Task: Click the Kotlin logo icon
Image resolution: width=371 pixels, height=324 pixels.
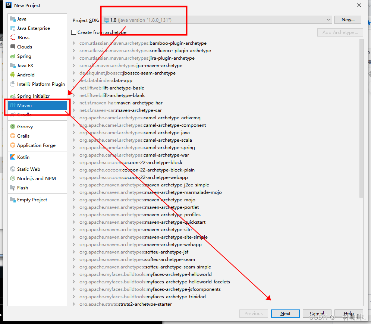Action: [13, 157]
